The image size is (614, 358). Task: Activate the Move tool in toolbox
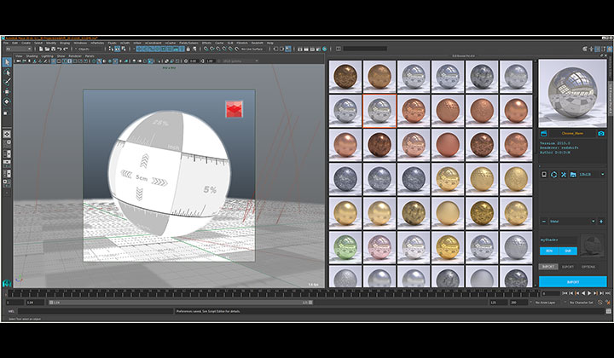click(x=7, y=91)
